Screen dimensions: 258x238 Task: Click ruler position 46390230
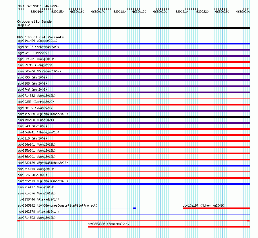(x=222, y=12)
